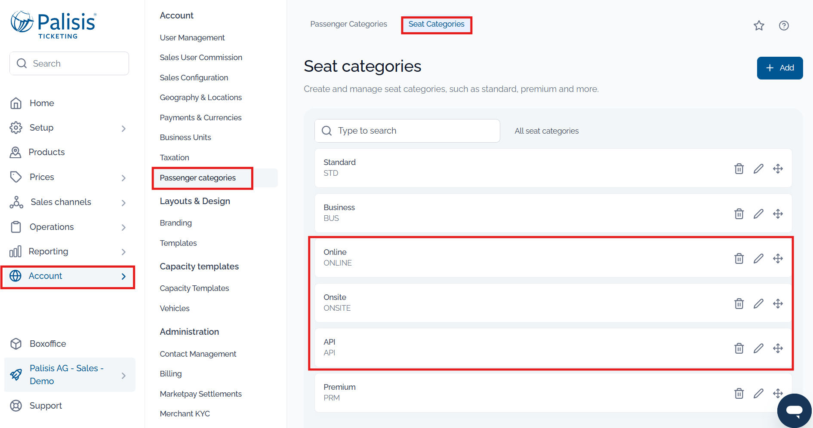Open the chat support bubble
The width and height of the screenshot is (813, 428).
(794, 410)
